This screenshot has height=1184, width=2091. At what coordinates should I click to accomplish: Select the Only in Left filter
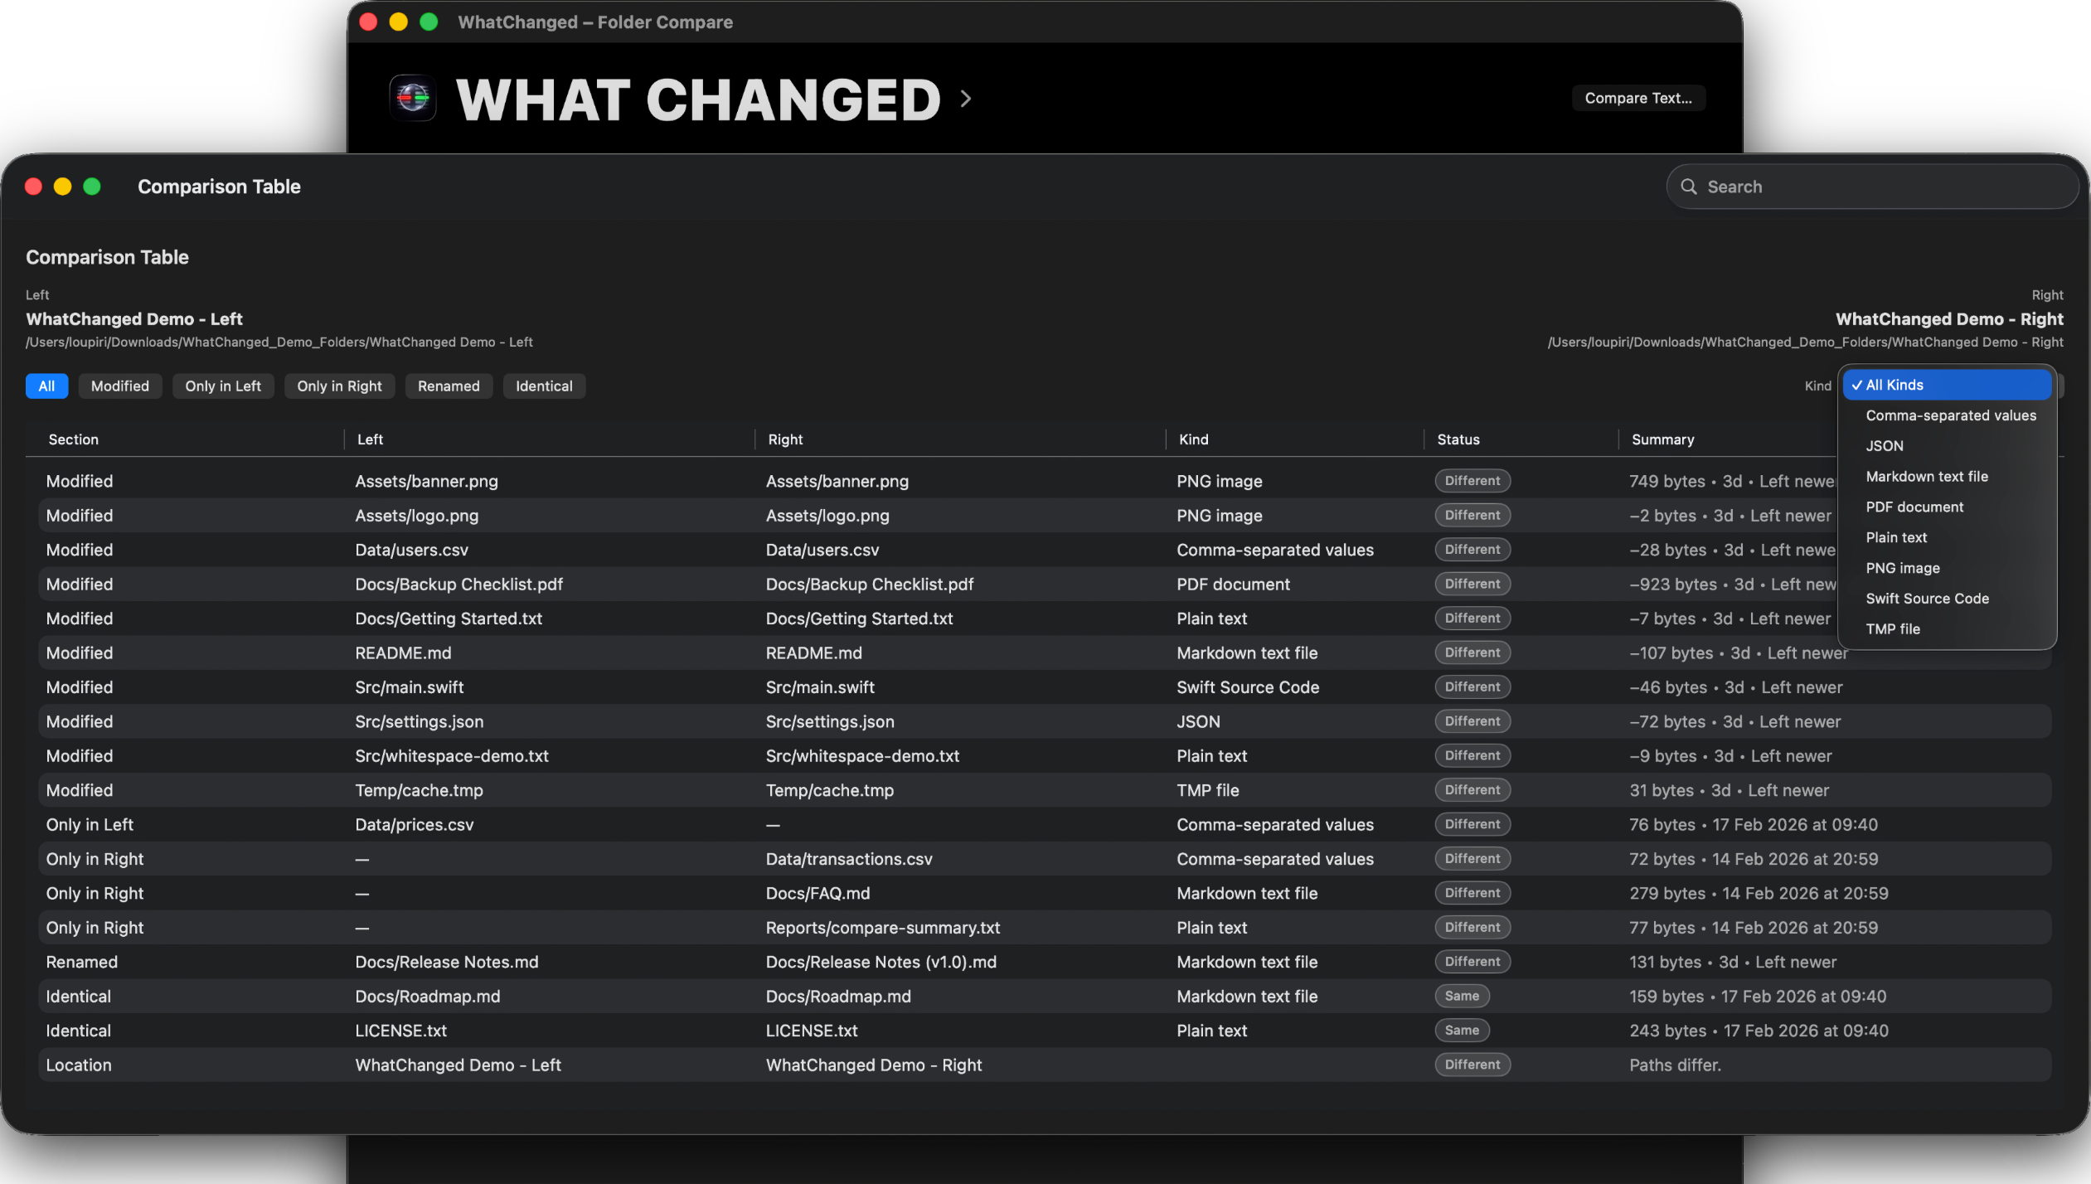pos(223,386)
